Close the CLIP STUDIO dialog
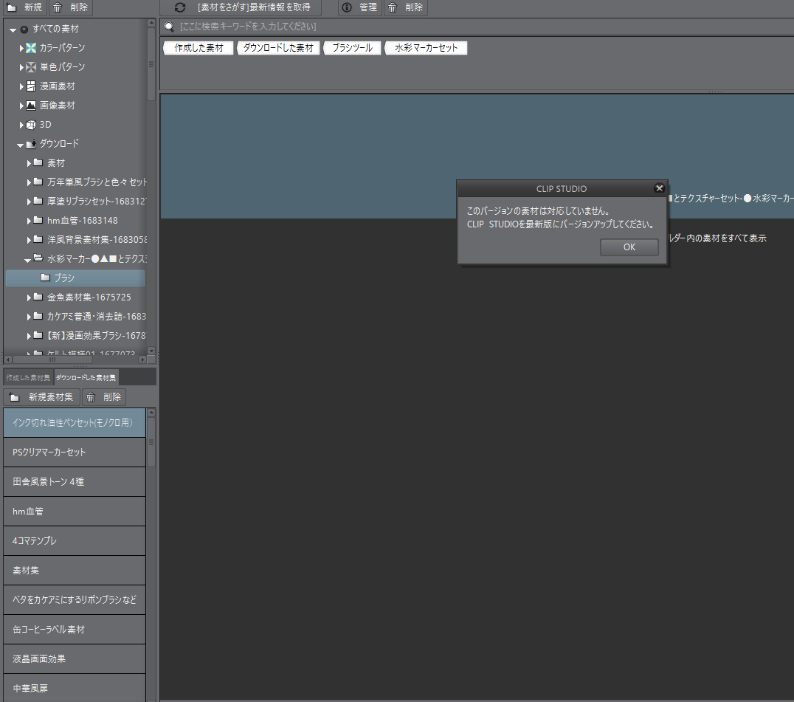This screenshot has width=794, height=702. tap(659, 188)
